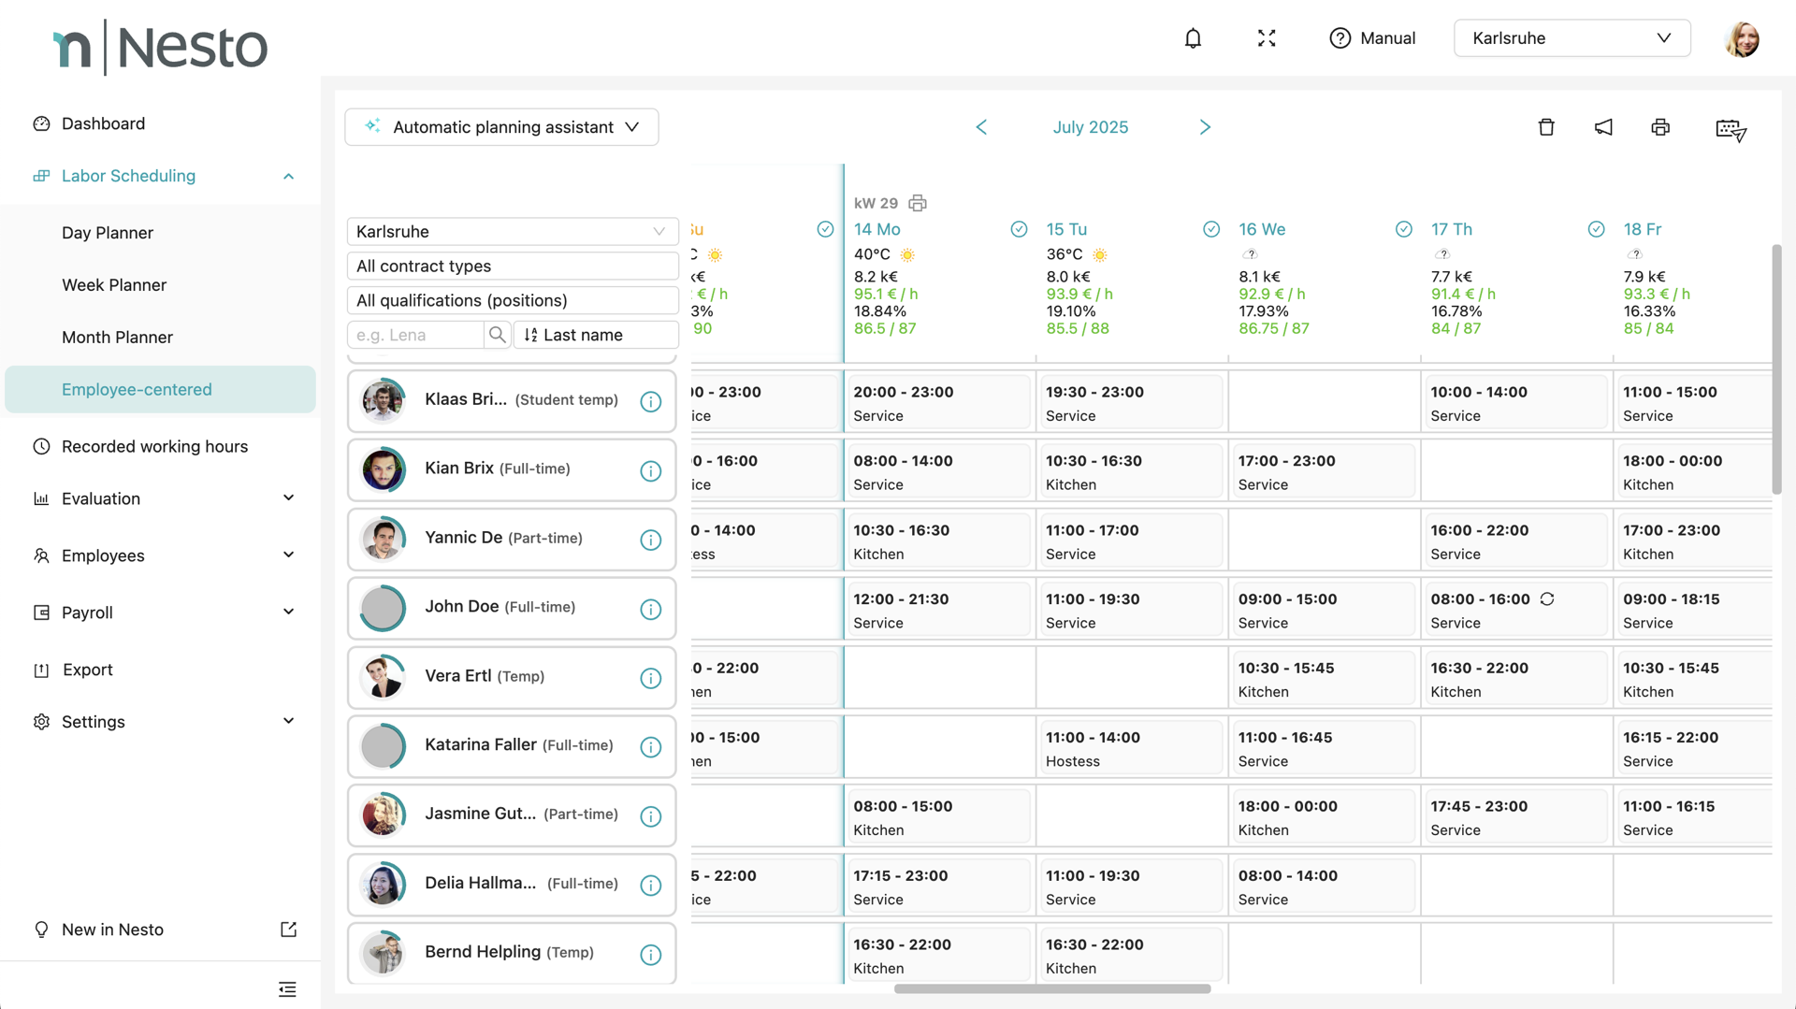The image size is (1796, 1009).
Task: Enter fullscreen mode
Action: [1267, 38]
